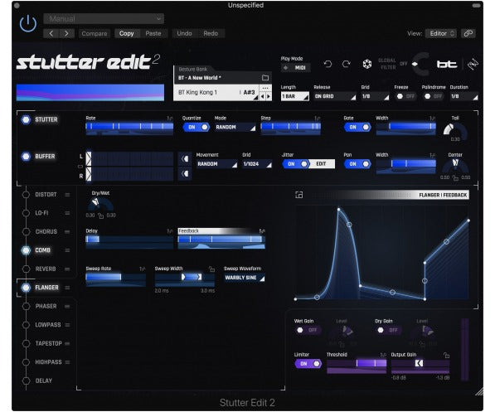This screenshot has height=412, width=495.
Task: Go to next preset with right arrow
Action: 66,33
